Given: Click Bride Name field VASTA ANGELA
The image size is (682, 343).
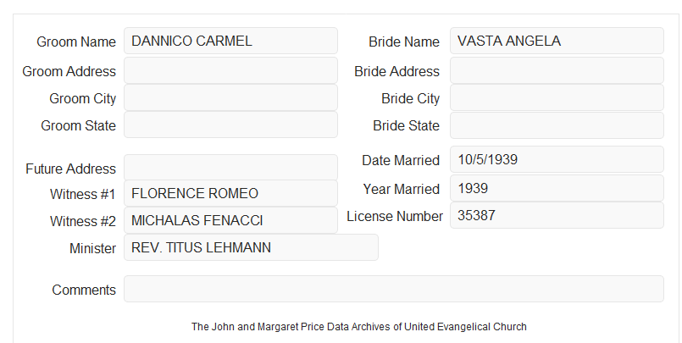Looking at the screenshot, I should coord(557,41).
